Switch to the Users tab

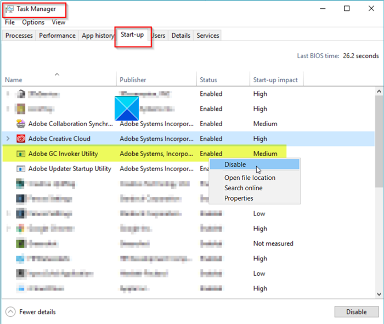coord(159,36)
